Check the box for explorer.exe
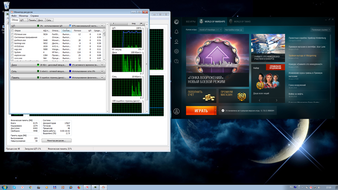Screen dimensions: 338x190 pos(13,55)
